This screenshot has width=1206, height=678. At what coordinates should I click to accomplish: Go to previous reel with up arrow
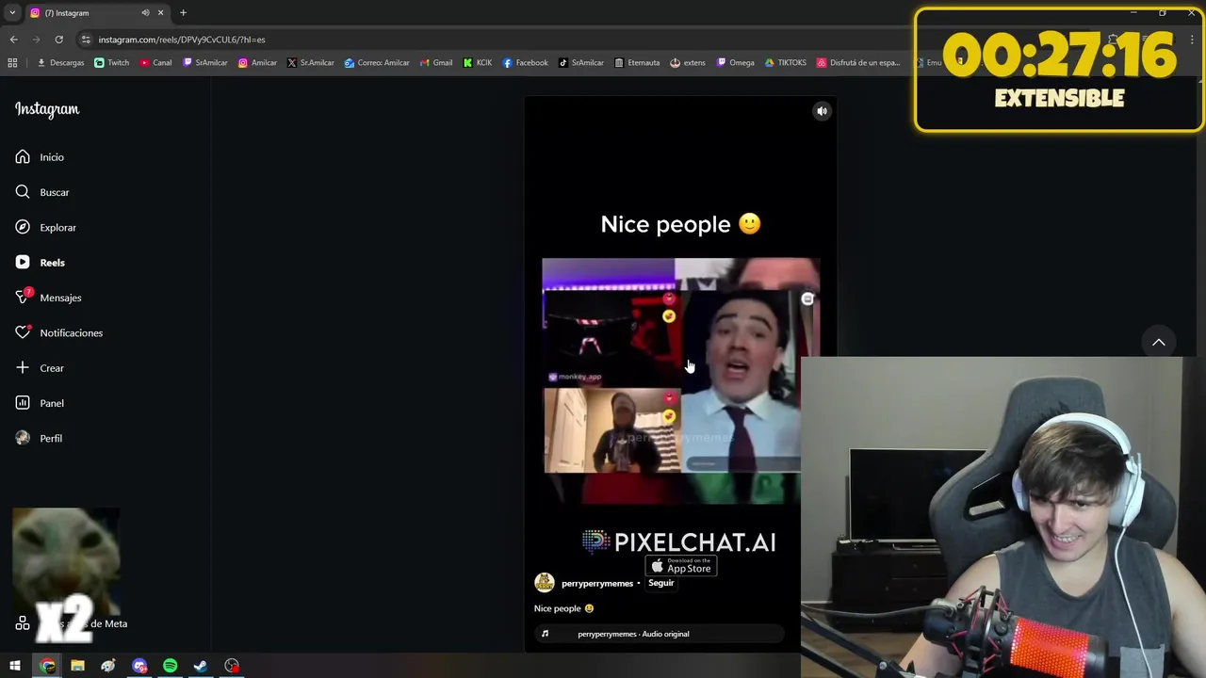point(1159,342)
